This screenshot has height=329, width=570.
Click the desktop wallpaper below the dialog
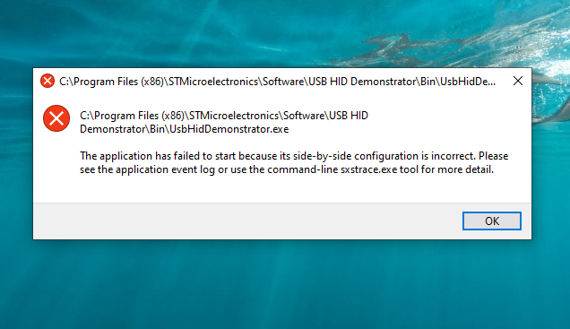click(285, 285)
